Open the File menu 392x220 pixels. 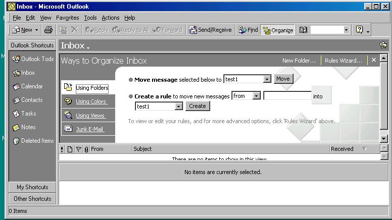[17, 18]
